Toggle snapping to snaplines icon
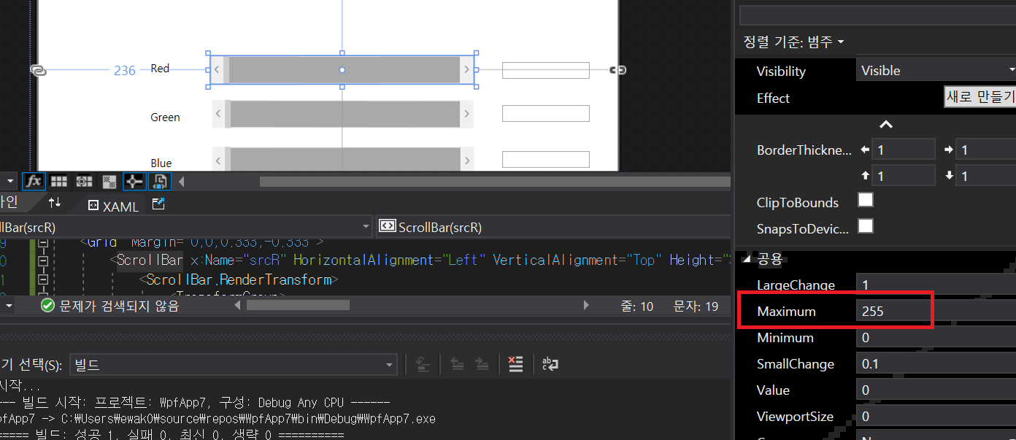The width and height of the screenshot is (1016, 440). coord(134,181)
